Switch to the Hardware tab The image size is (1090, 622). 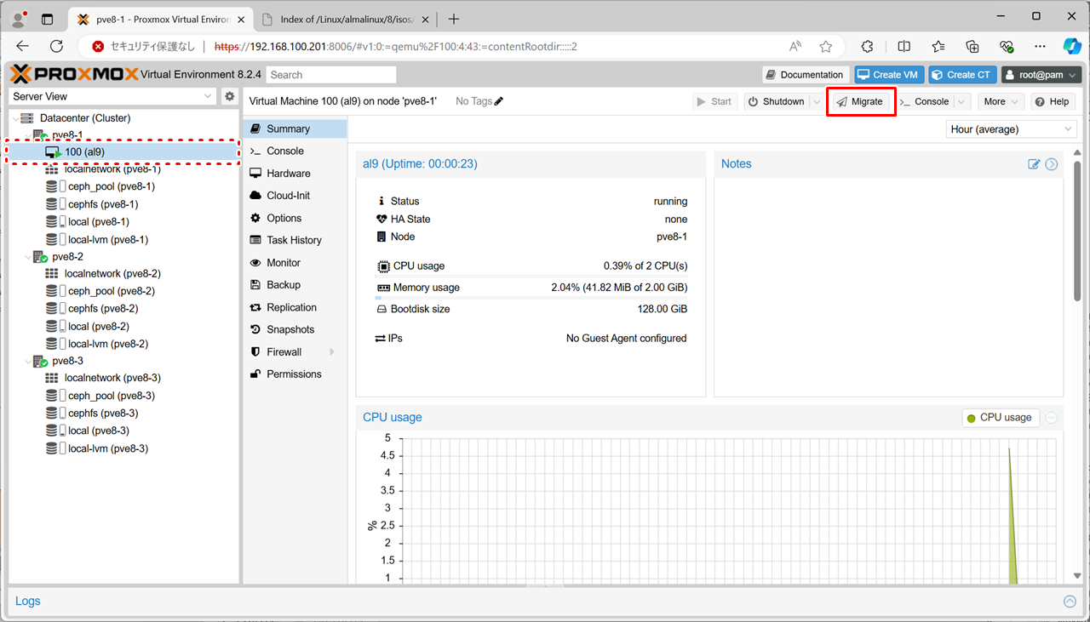288,173
